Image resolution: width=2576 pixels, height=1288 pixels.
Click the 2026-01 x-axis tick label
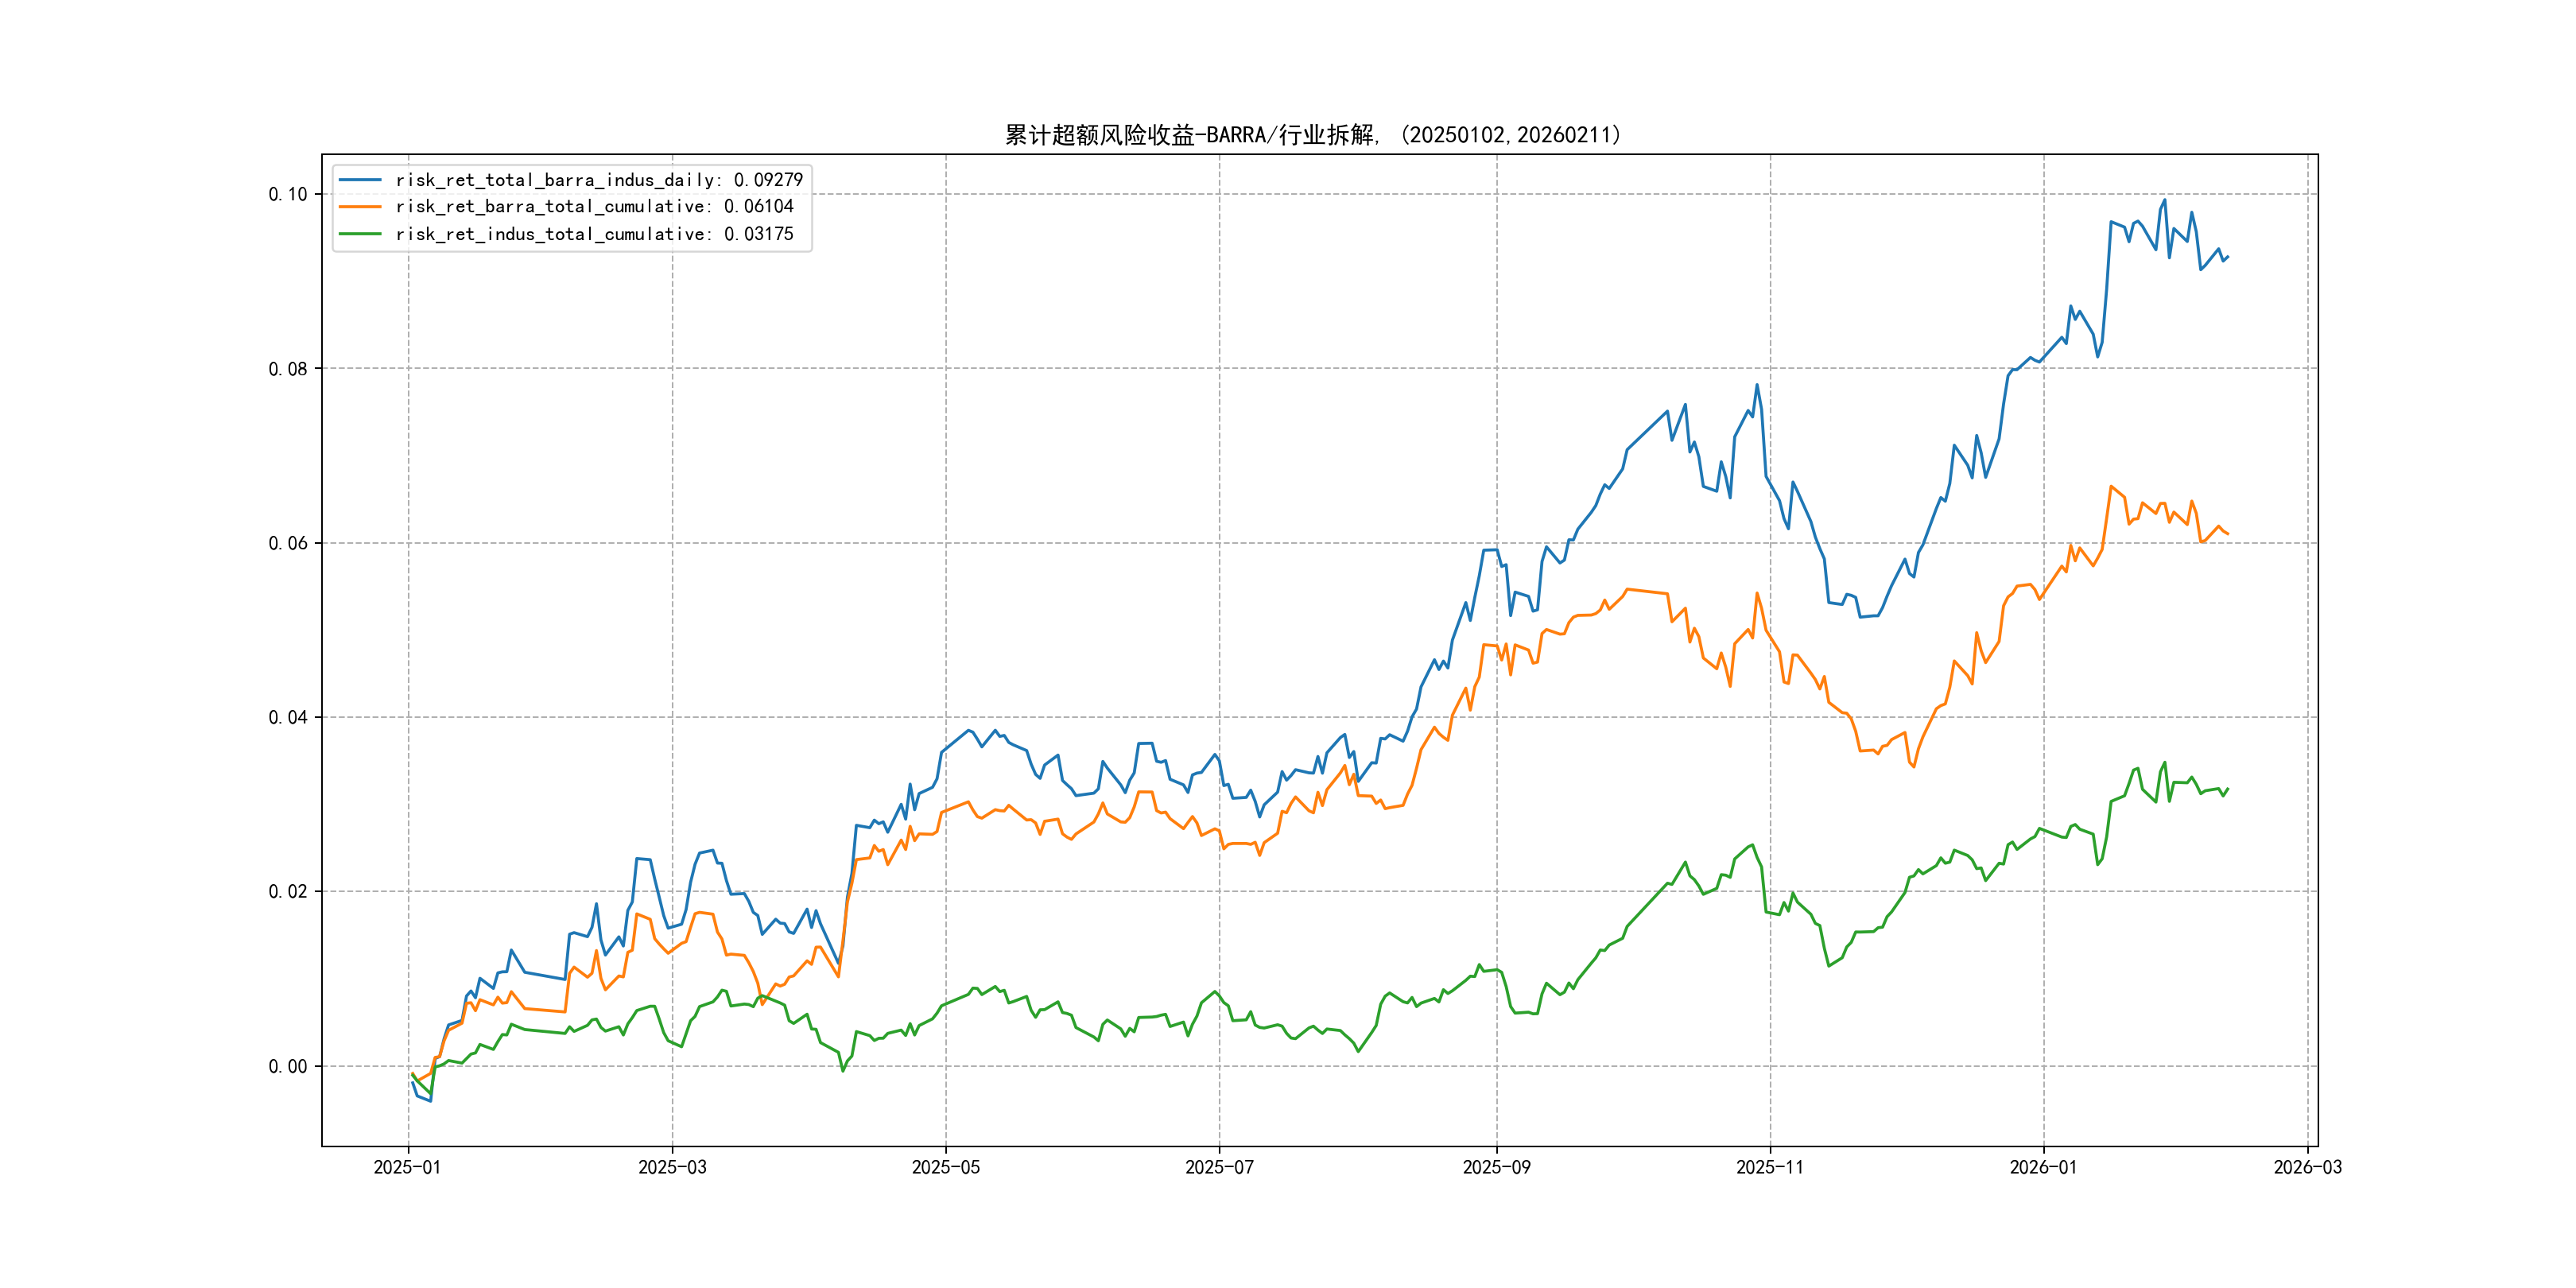coord(2043,1167)
